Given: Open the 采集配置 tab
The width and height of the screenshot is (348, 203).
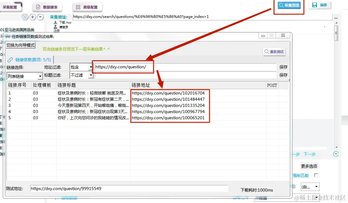Looking at the screenshot, I should [11, 7].
